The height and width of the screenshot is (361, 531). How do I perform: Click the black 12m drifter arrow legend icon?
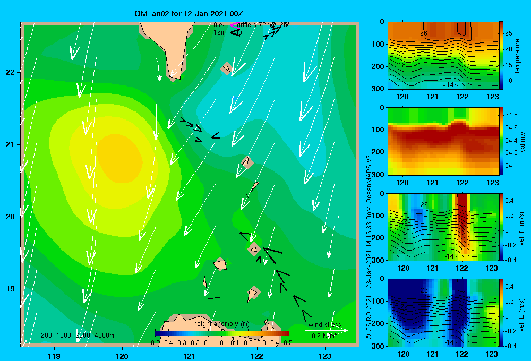coord(235,32)
